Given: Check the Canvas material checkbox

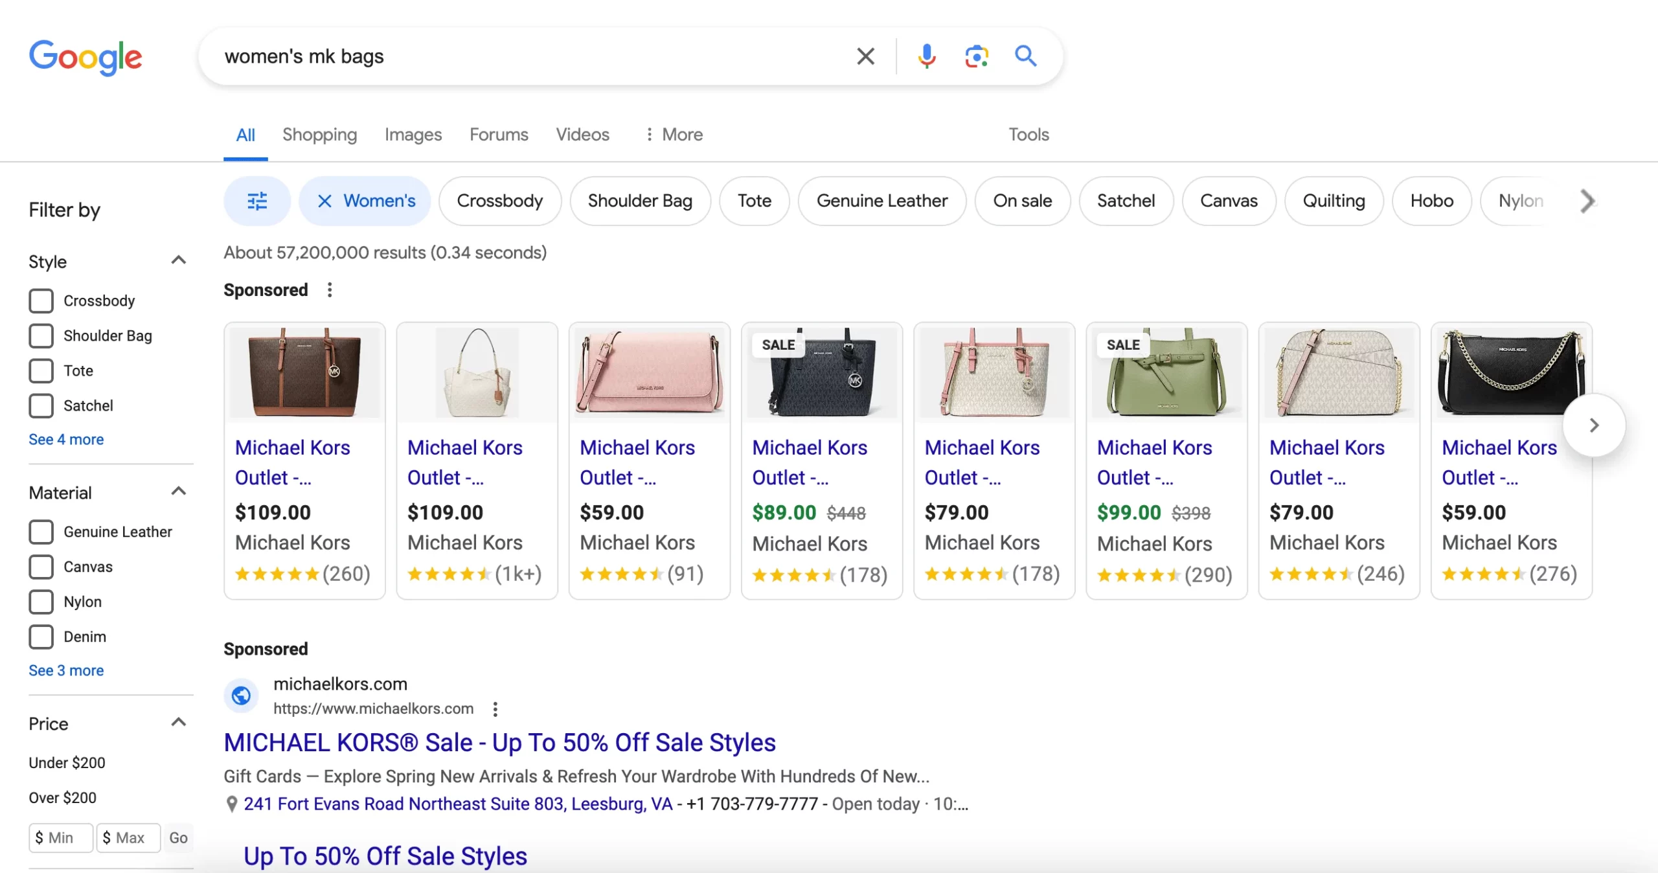Looking at the screenshot, I should point(41,567).
